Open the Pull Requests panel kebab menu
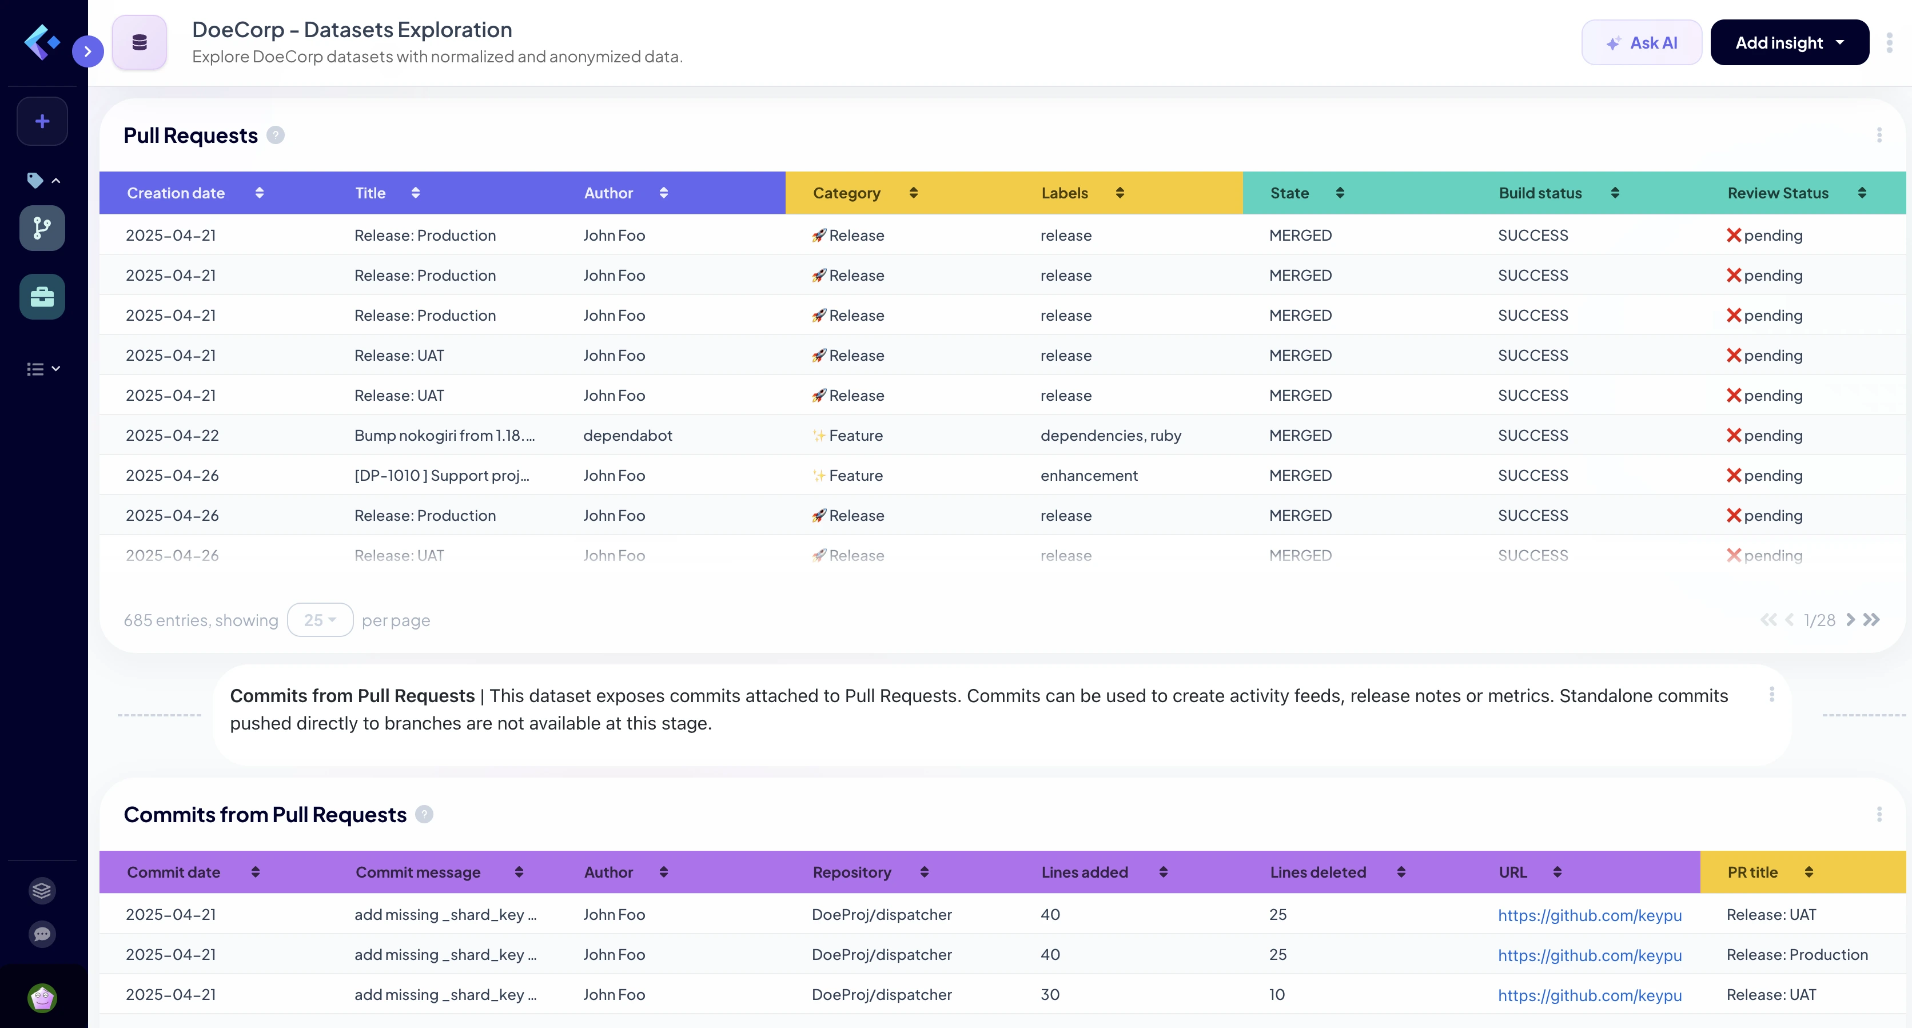The width and height of the screenshot is (1912, 1028). 1879,134
